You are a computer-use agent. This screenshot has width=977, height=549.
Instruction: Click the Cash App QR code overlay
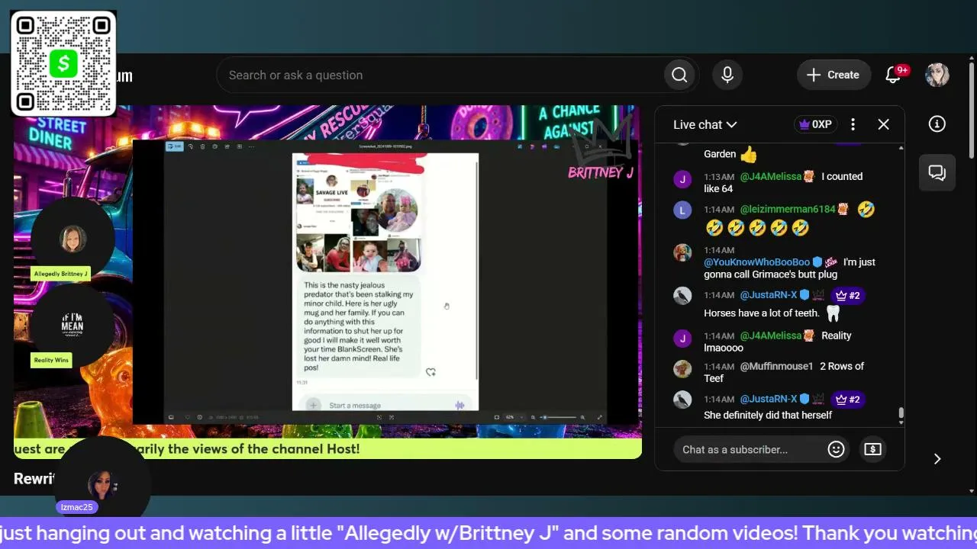63,63
